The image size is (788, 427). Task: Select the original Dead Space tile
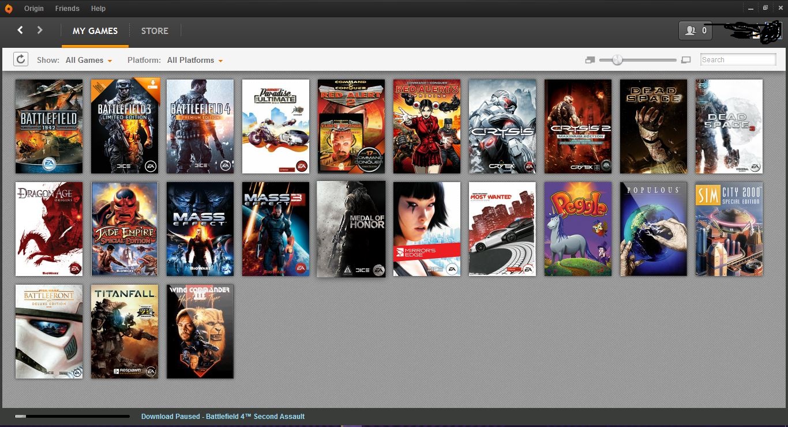(x=654, y=126)
